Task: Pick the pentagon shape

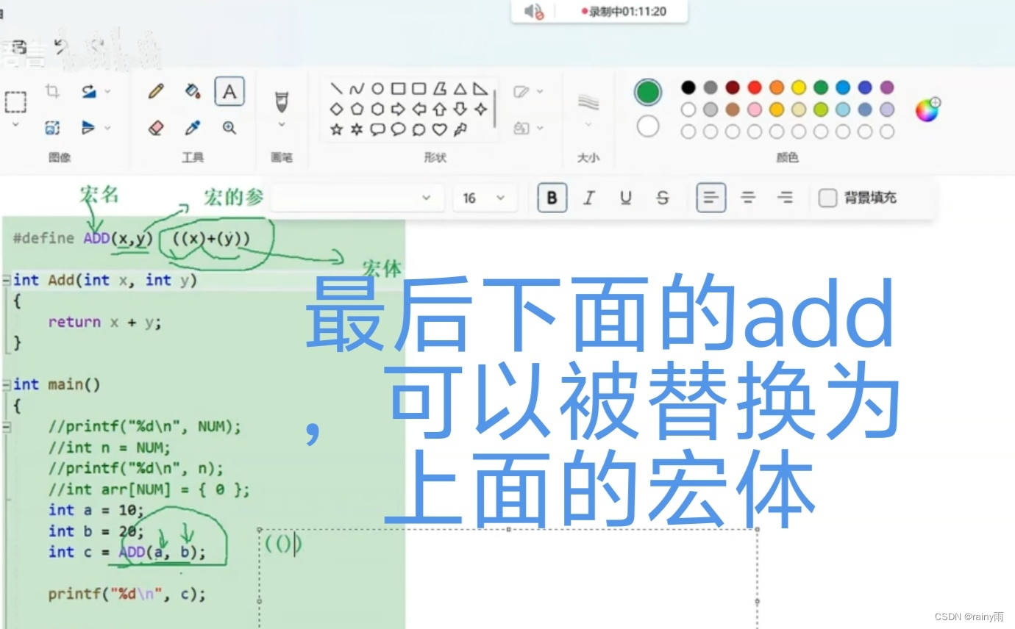Action: point(357,109)
